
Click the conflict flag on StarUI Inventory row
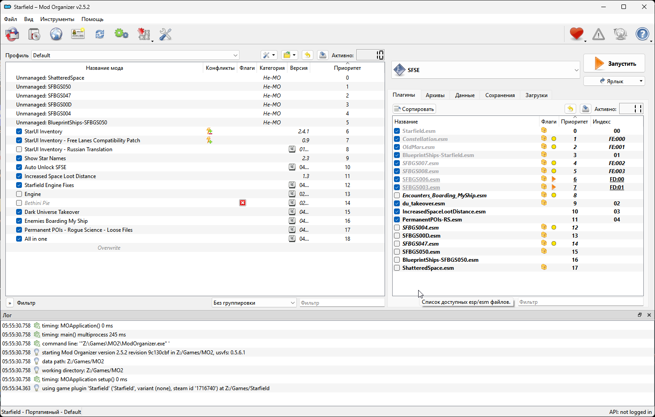(209, 132)
